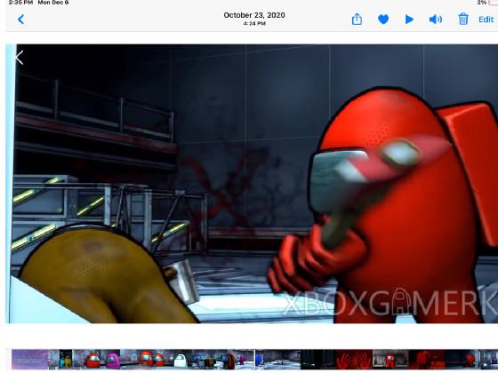498x373 pixels.
Task: Select the white crewmate thumbnail in scrubber
Action: coord(180,360)
